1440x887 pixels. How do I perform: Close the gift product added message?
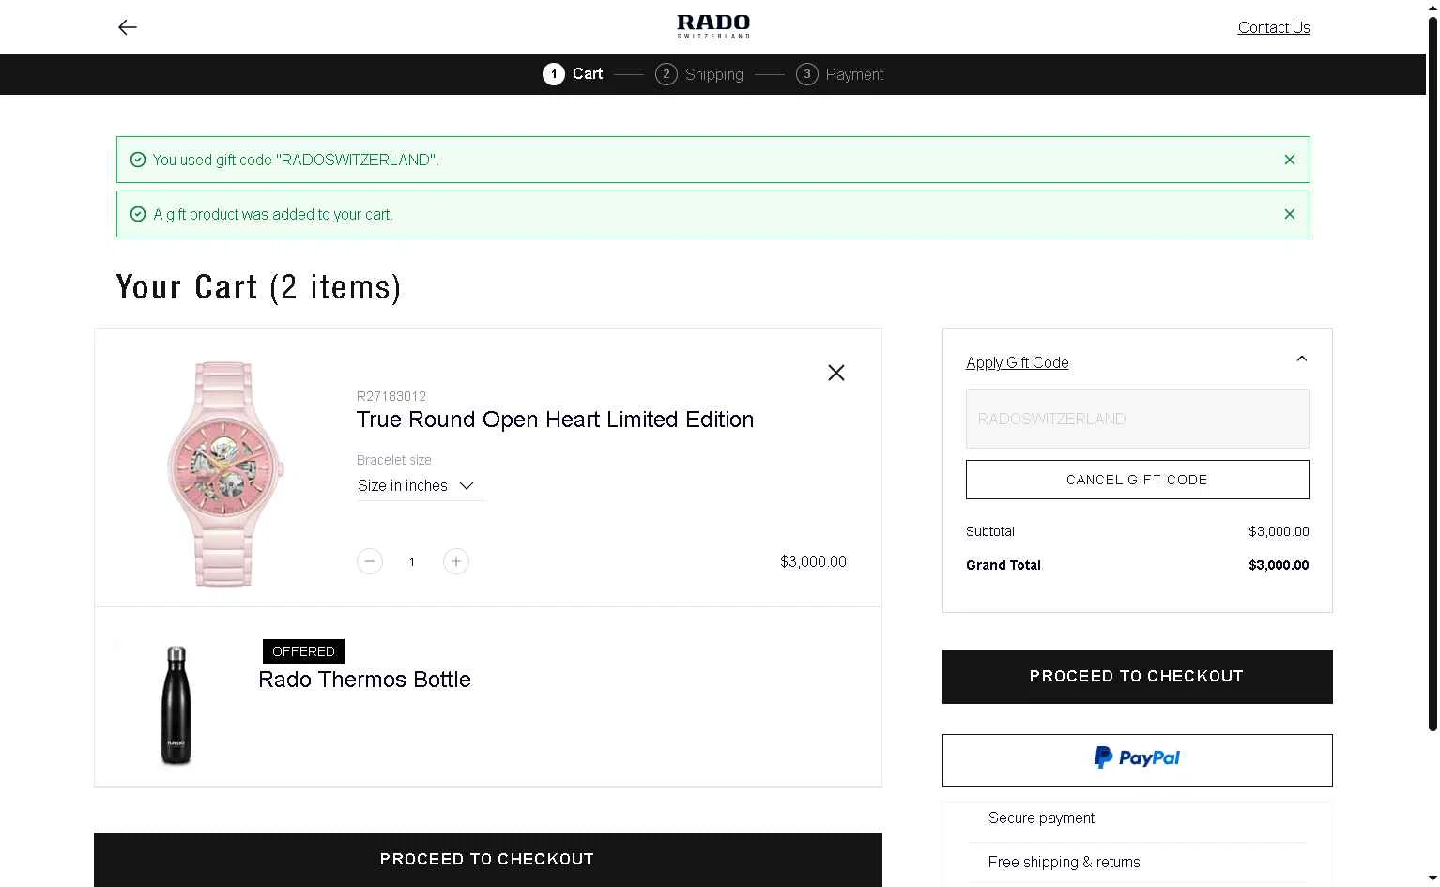point(1290,214)
